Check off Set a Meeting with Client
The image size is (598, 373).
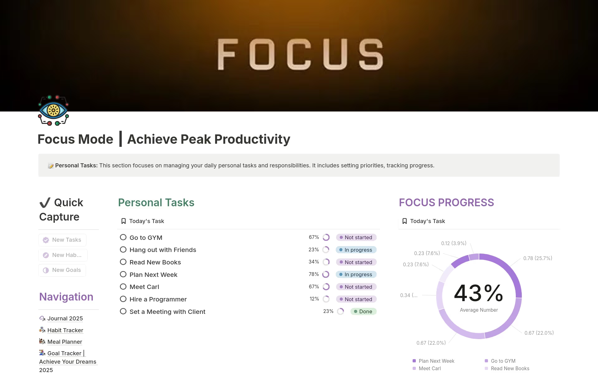pyautogui.click(x=123, y=311)
